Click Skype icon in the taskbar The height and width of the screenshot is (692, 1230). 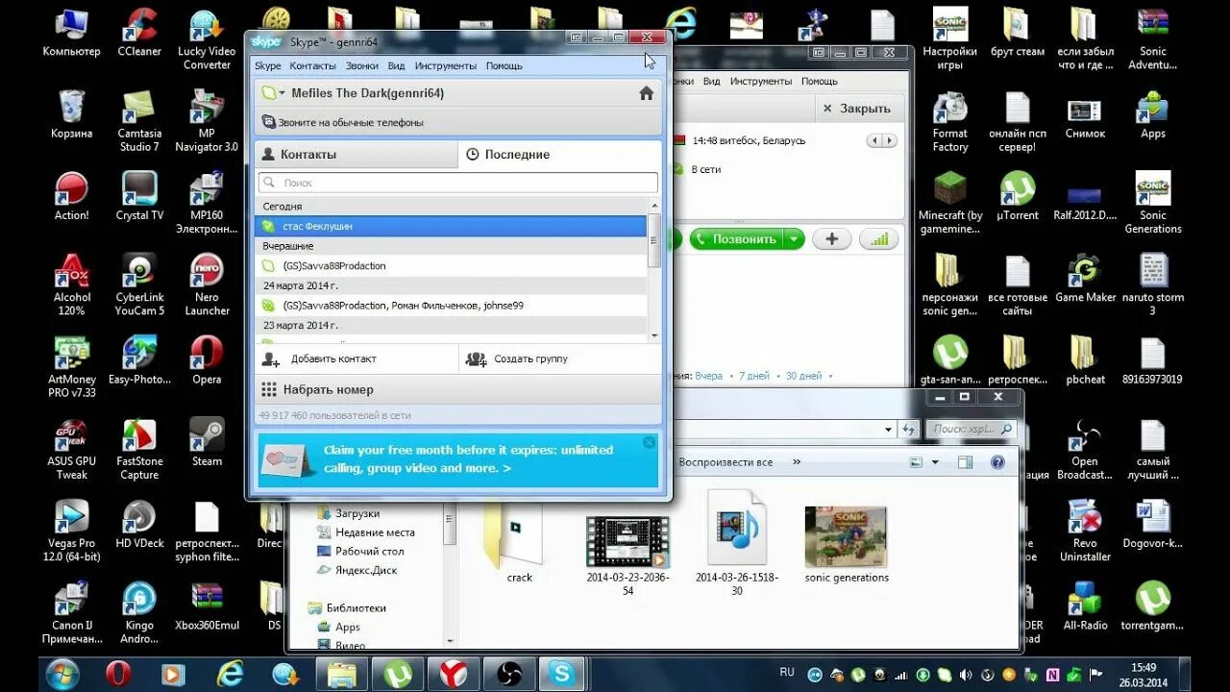[x=561, y=674]
